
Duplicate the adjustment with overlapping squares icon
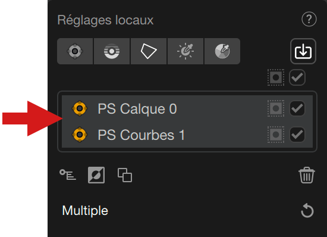click(x=125, y=175)
